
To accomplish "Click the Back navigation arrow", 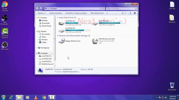I will click(x=37, y=9).
